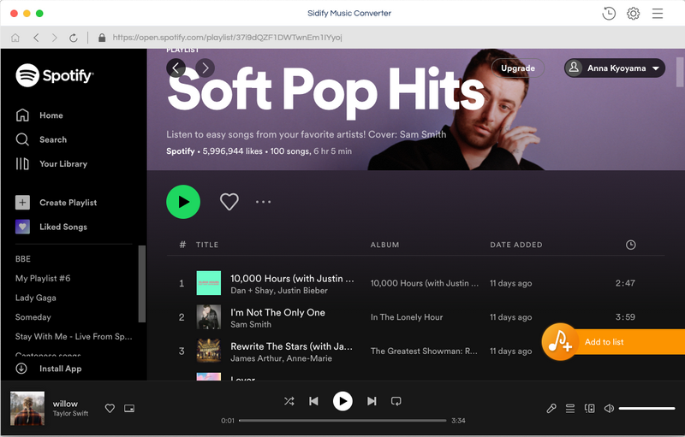Click I'm Not The Only One cover art
The width and height of the screenshot is (685, 437).
tap(208, 317)
